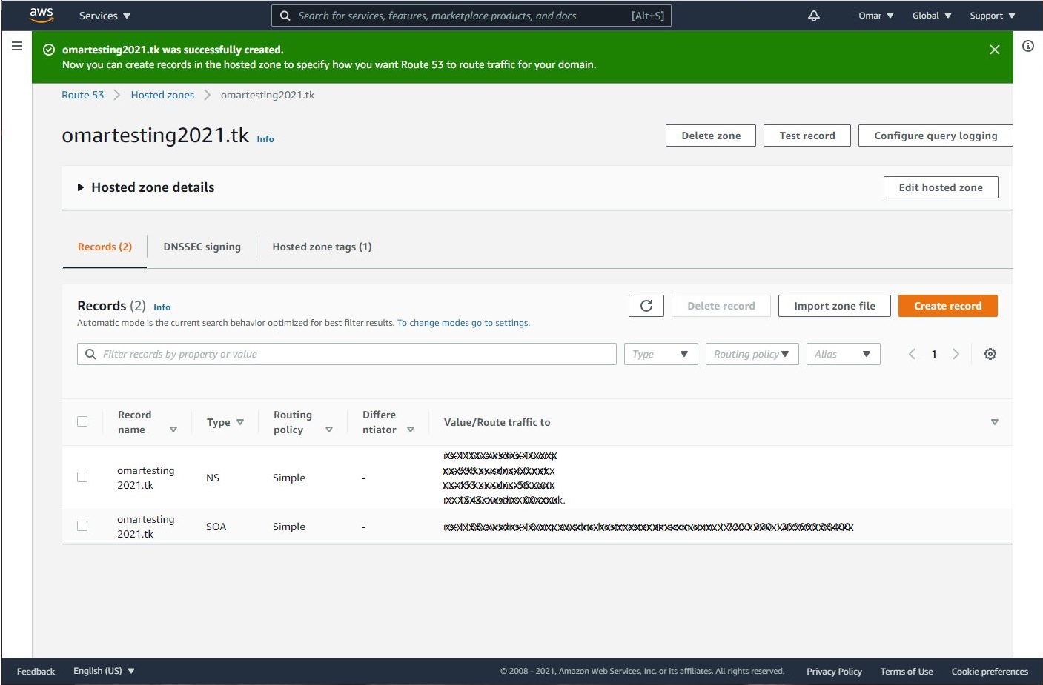Click the Delete zone button

(711, 136)
